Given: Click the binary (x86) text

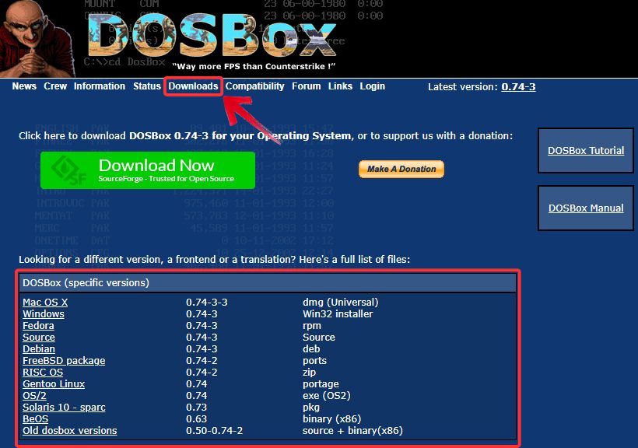Looking at the screenshot, I should pos(332,419).
